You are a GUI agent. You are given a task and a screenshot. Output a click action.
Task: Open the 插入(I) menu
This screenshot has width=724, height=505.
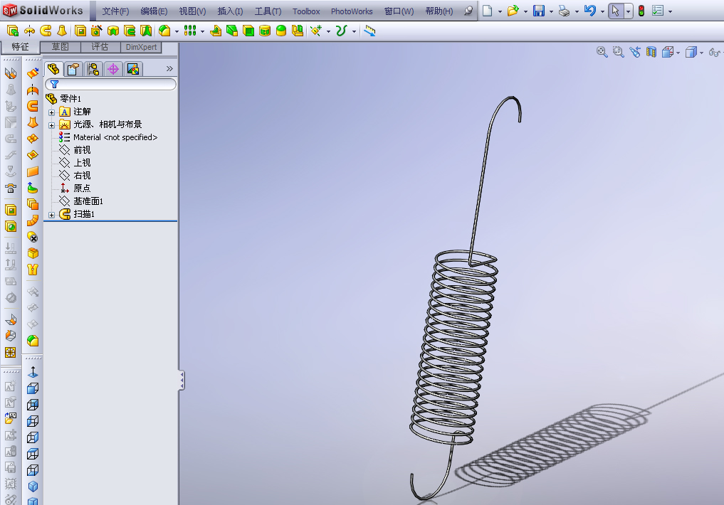pyautogui.click(x=230, y=11)
